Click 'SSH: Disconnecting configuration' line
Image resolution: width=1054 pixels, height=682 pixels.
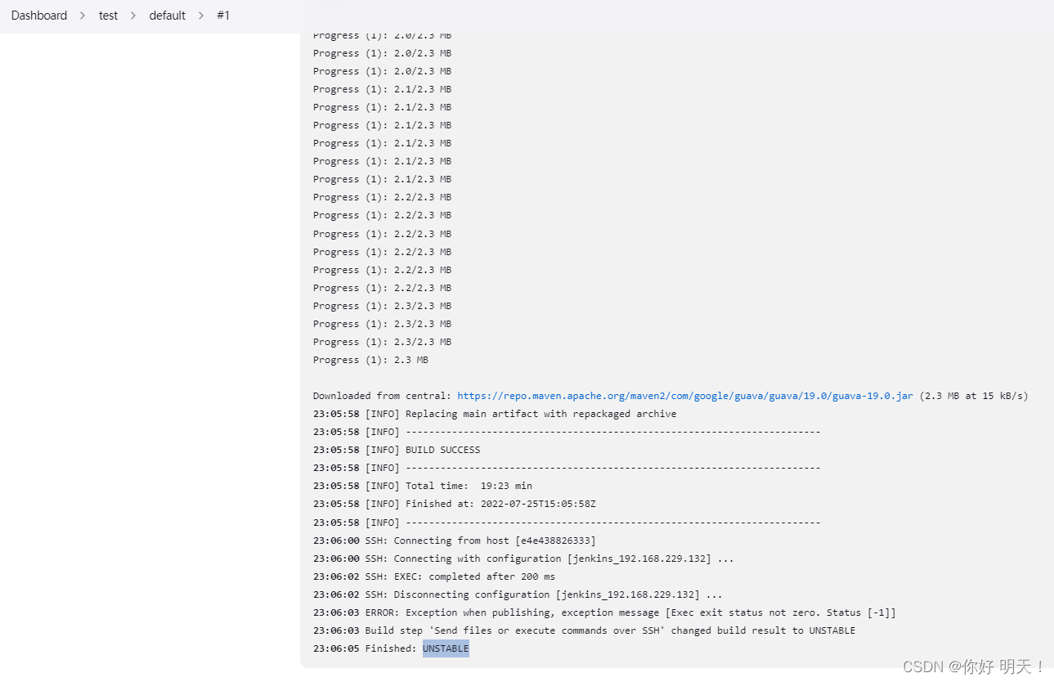518,595
